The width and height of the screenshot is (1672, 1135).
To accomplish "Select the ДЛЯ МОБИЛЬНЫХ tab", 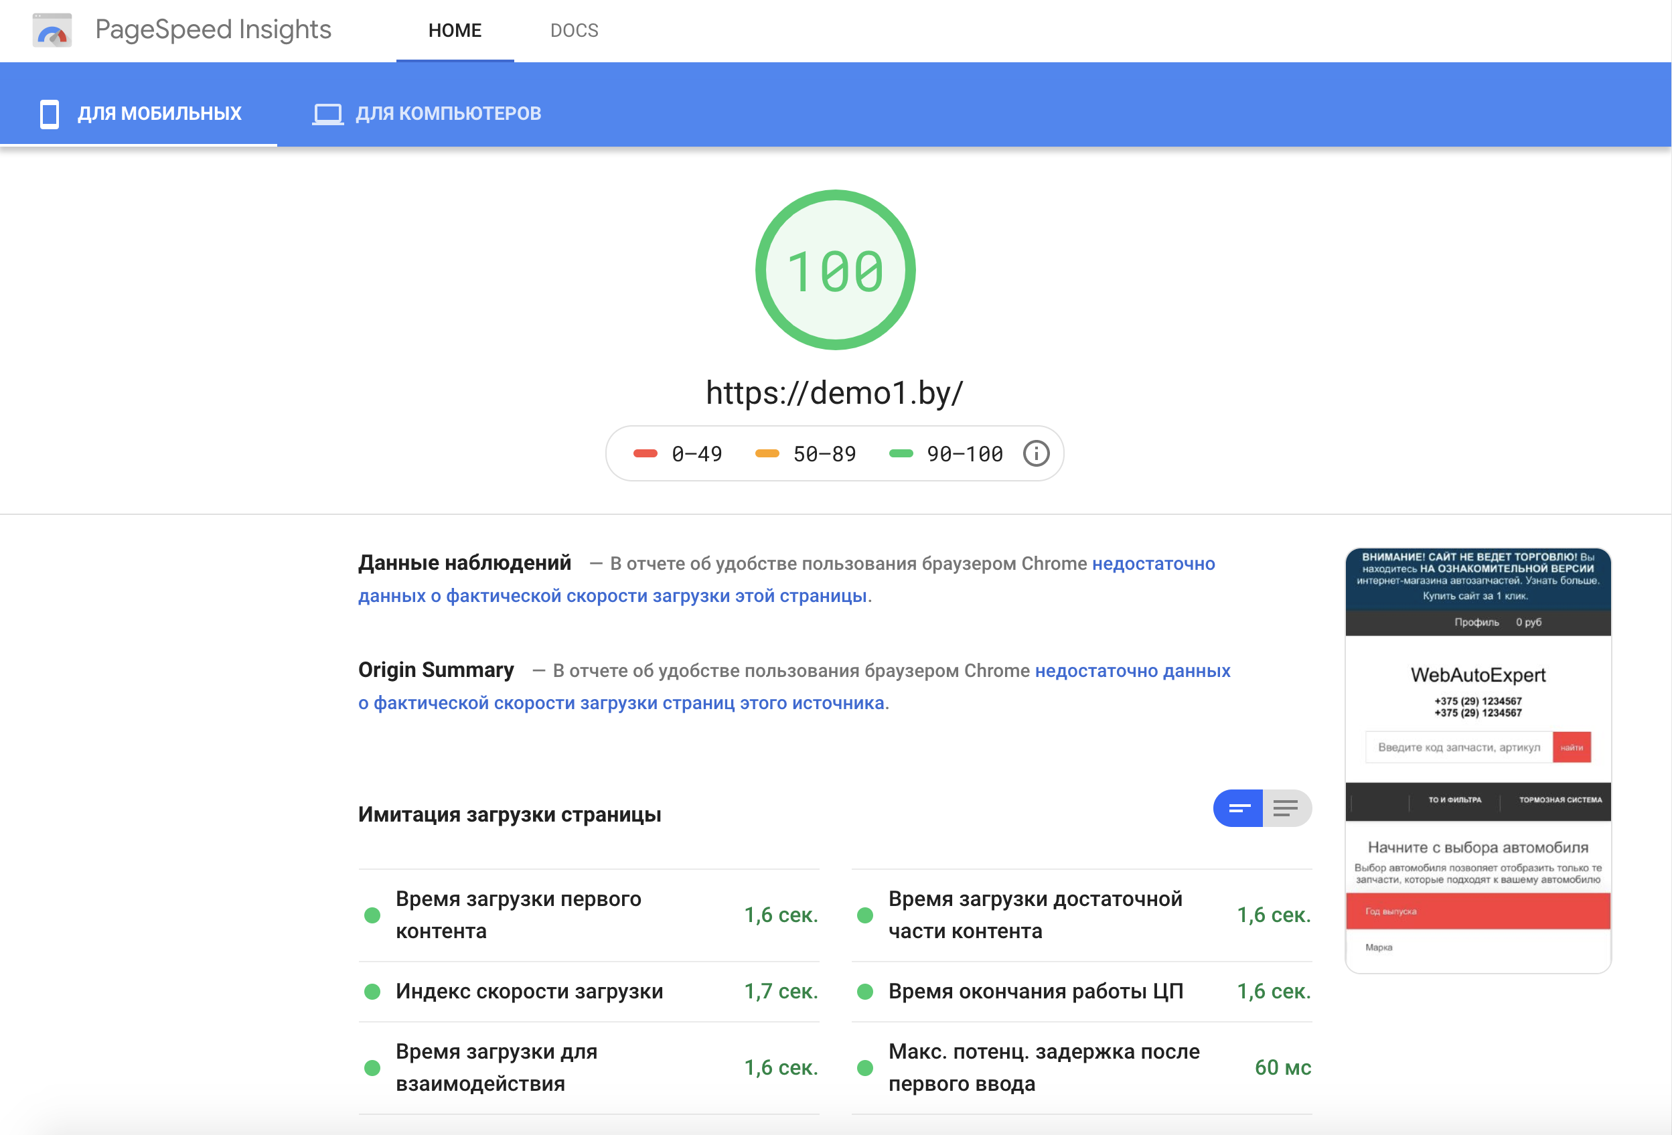I will [159, 114].
